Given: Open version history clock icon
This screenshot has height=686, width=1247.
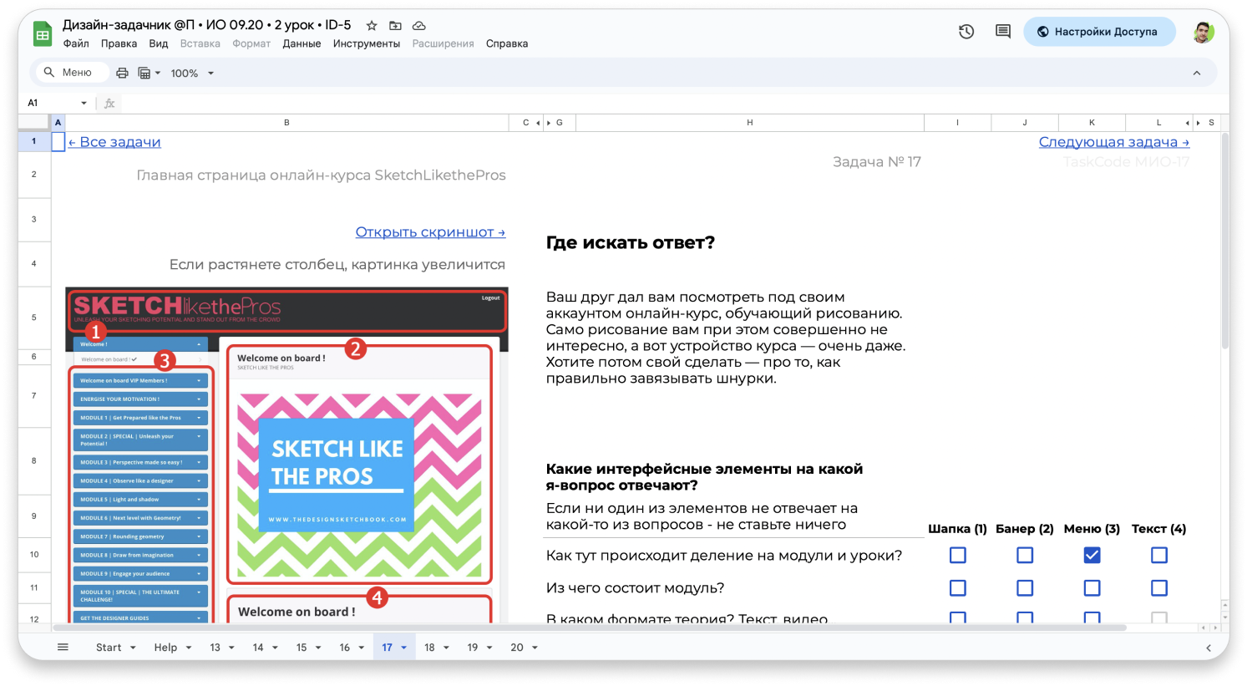Looking at the screenshot, I should point(966,32).
